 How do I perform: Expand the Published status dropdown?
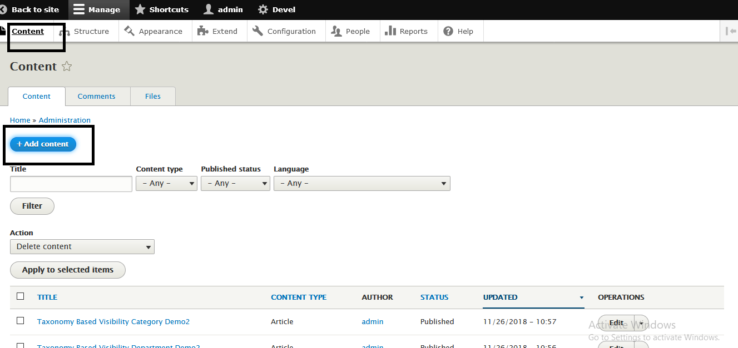pyautogui.click(x=235, y=183)
